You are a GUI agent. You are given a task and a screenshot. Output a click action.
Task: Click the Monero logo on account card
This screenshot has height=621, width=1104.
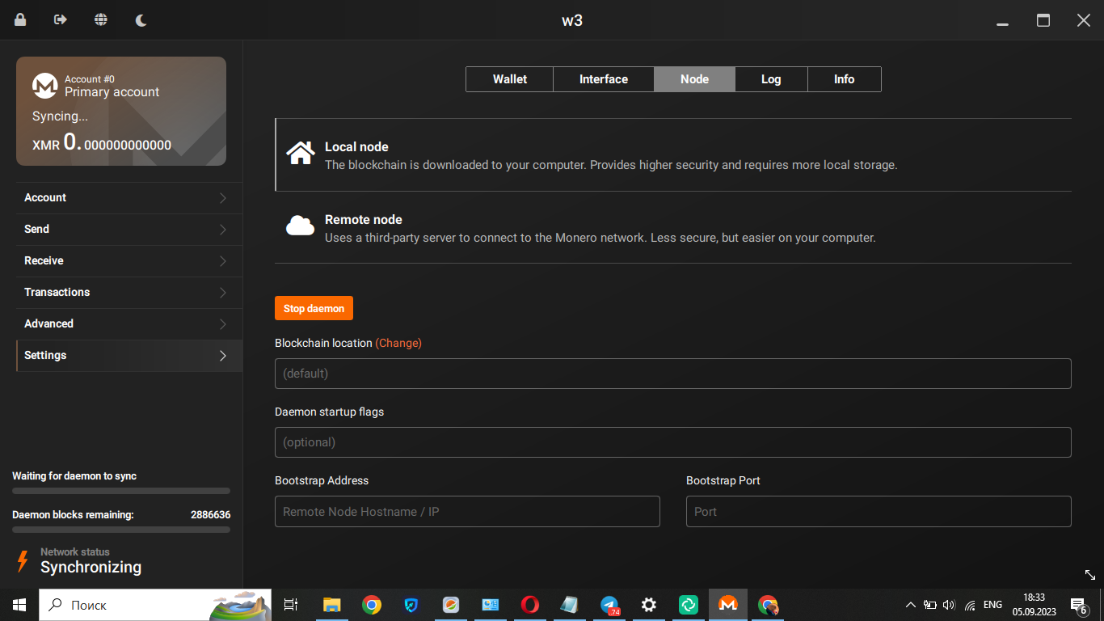(44, 86)
